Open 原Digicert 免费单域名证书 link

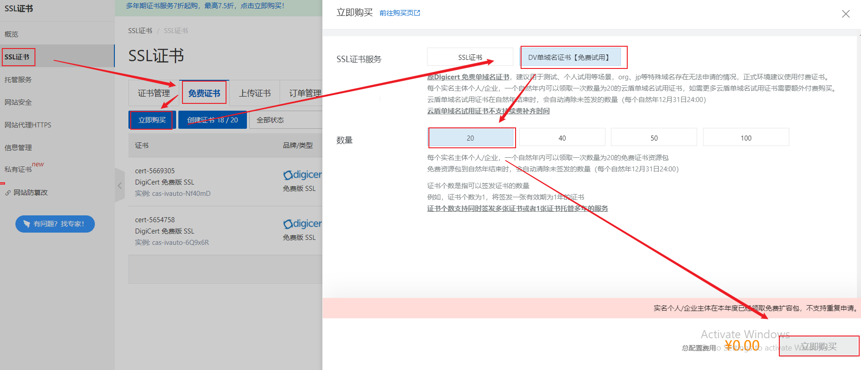[x=468, y=77]
